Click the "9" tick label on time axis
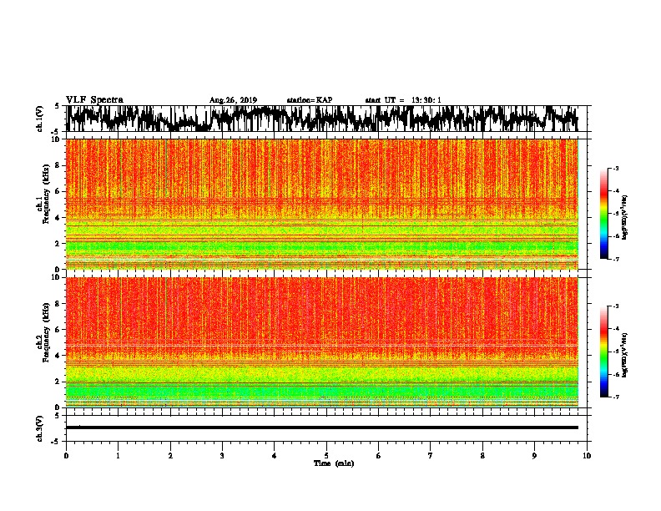Image resolution: width=661 pixels, height=511 pixels. click(534, 456)
